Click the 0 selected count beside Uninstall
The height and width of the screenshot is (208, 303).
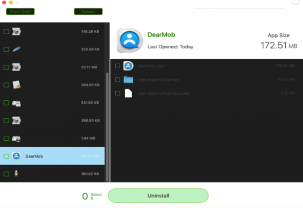(x=85, y=196)
